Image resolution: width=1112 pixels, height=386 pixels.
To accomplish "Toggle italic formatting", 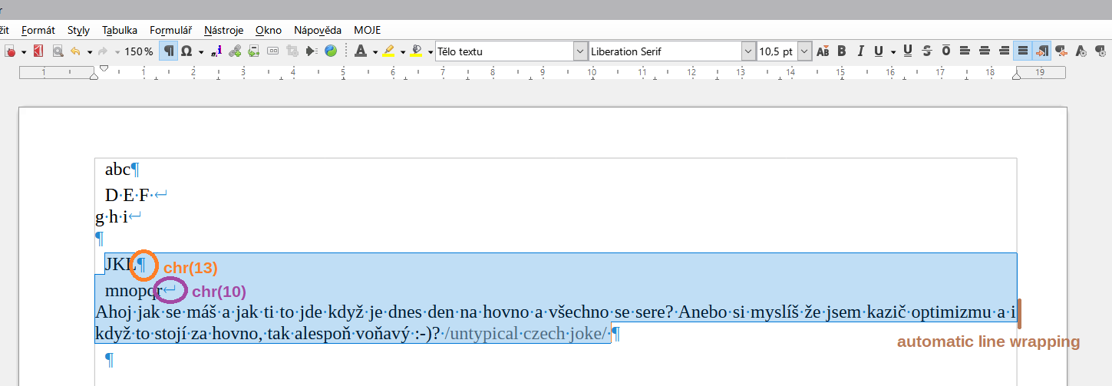I will [x=860, y=51].
